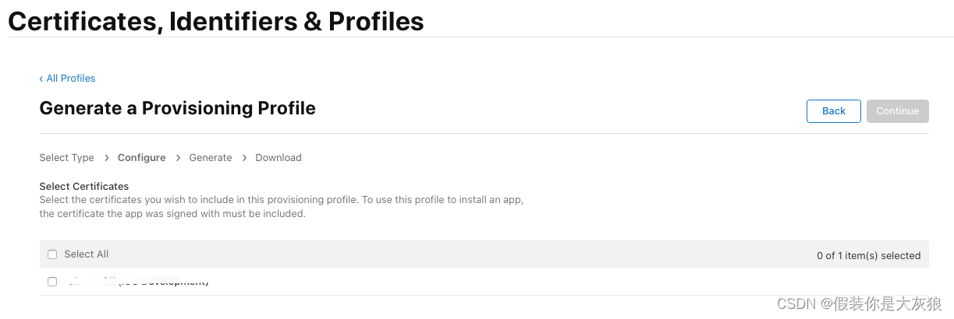Check the iOS Development certificate checkbox
Viewport: 954px width, 319px height.
pyautogui.click(x=52, y=282)
